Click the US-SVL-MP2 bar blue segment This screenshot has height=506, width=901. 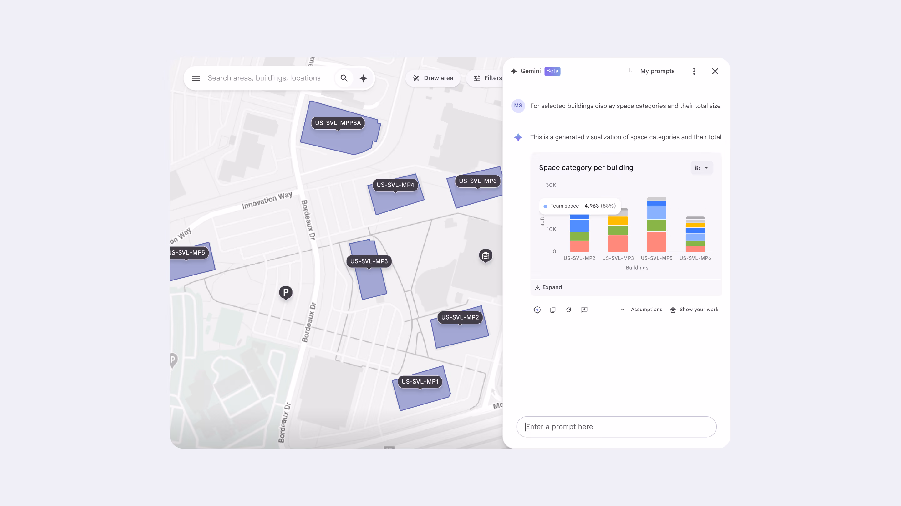pos(579,225)
